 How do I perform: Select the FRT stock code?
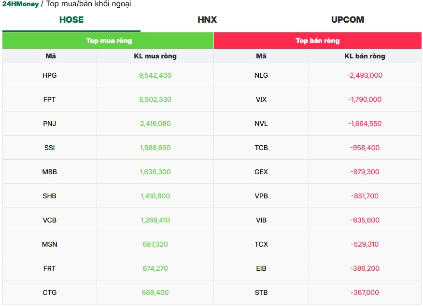coord(50,268)
